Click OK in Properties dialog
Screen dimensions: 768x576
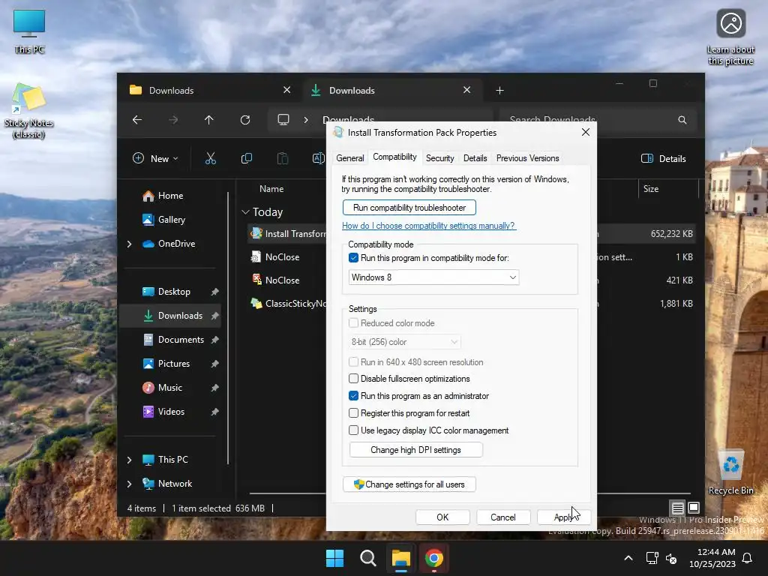pos(442,517)
